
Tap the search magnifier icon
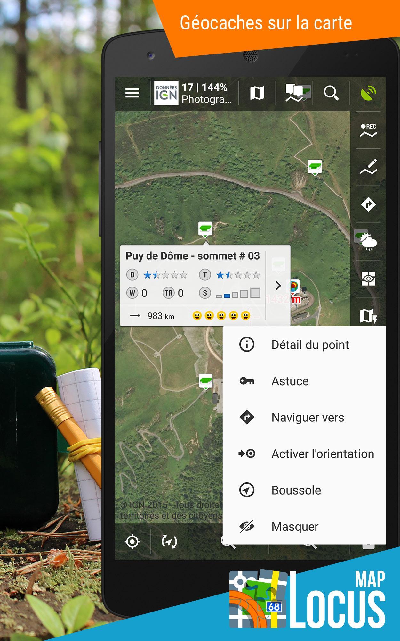(x=331, y=93)
